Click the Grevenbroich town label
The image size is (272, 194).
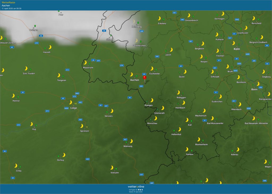192,20
